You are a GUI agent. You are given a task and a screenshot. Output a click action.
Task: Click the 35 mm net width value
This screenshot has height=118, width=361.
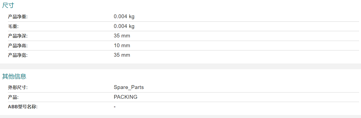point(122,55)
